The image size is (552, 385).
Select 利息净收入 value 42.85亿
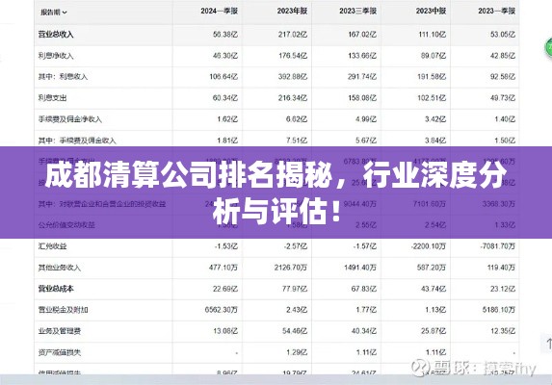point(503,56)
